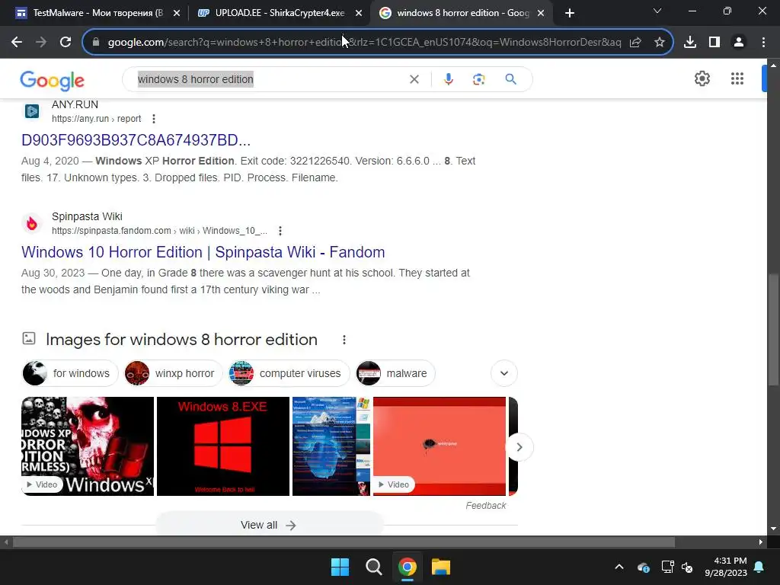The height and width of the screenshot is (585, 780).
Task: Open red screen video thumbnail
Action: pos(440,446)
